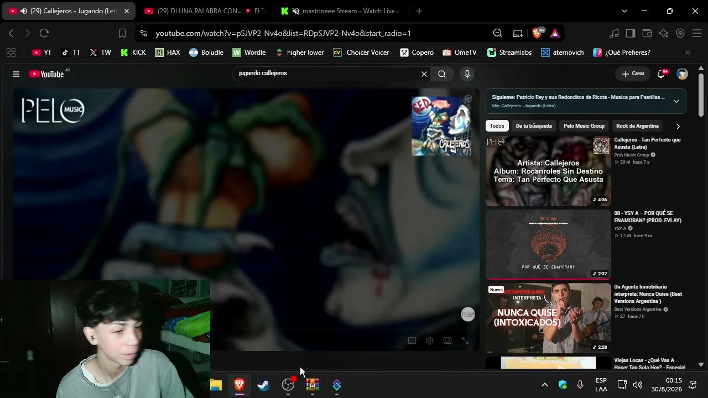Enter fullscreen in the video player
The height and width of the screenshot is (398, 708).
click(465, 341)
